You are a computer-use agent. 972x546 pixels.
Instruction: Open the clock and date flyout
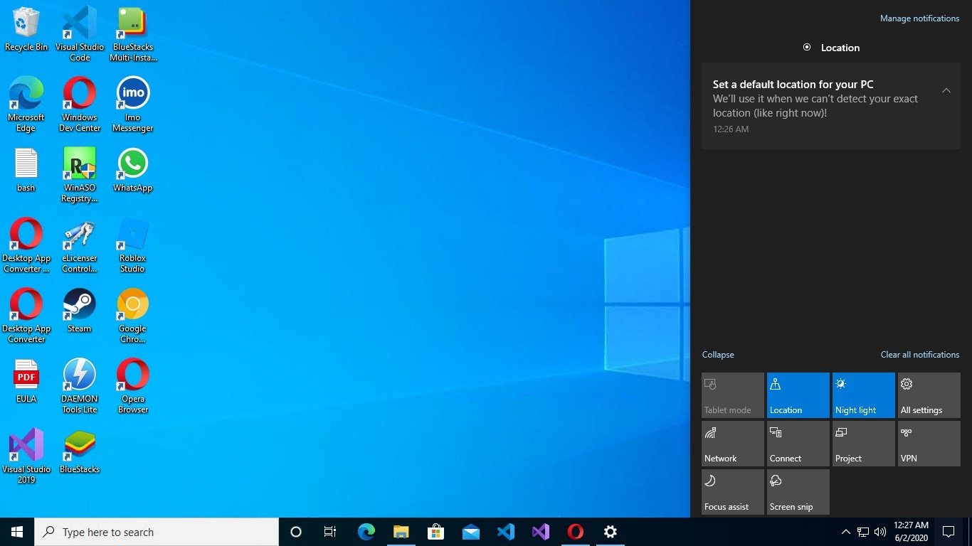coord(912,532)
